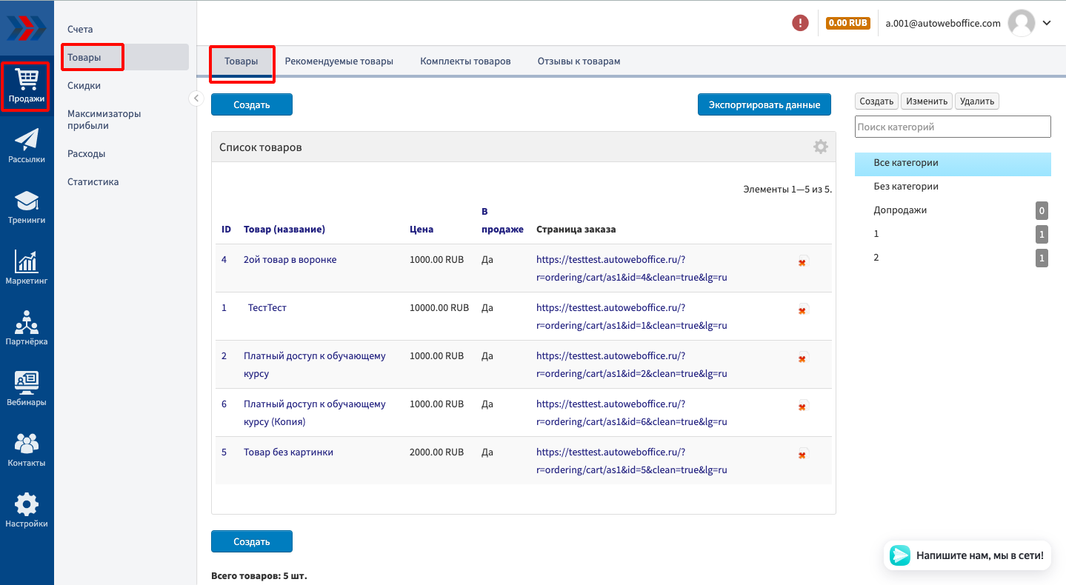Select the Допродажи category
The height and width of the screenshot is (585, 1066).
coord(900,210)
